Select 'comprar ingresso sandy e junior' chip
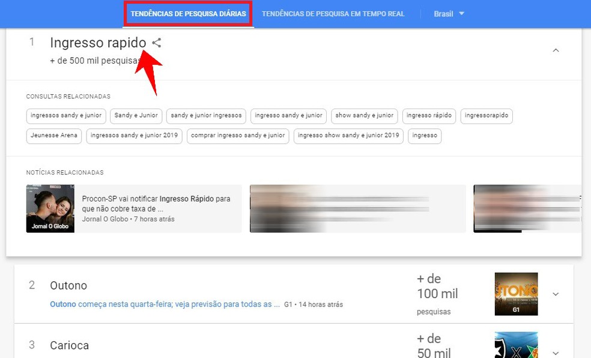Viewport: 591px width, 358px height. click(238, 136)
